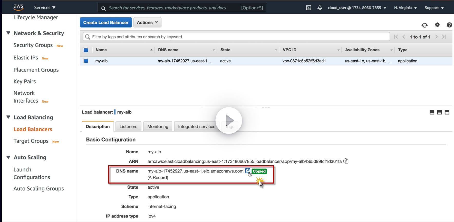Focus the AWS services search field
454x222 pixels.
click(182, 8)
